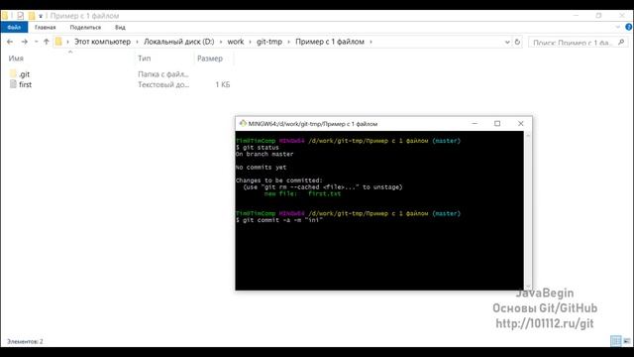Collapse the ribbon with the chevron

pos(618,27)
